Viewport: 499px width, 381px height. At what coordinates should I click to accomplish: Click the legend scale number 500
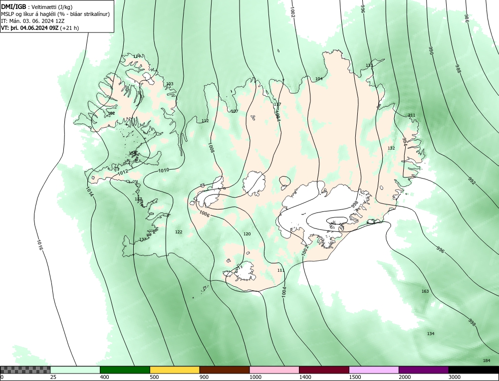(x=154, y=377)
